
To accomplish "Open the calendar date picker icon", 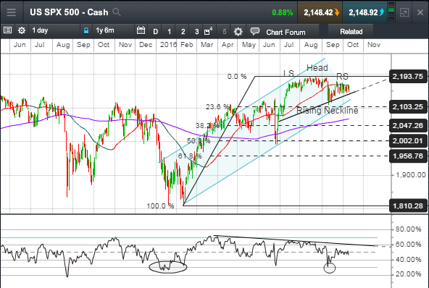I will point(141,30).
